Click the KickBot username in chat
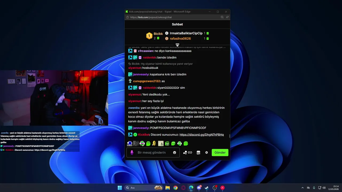The width and height of the screenshot is (342, 192). 143,135
